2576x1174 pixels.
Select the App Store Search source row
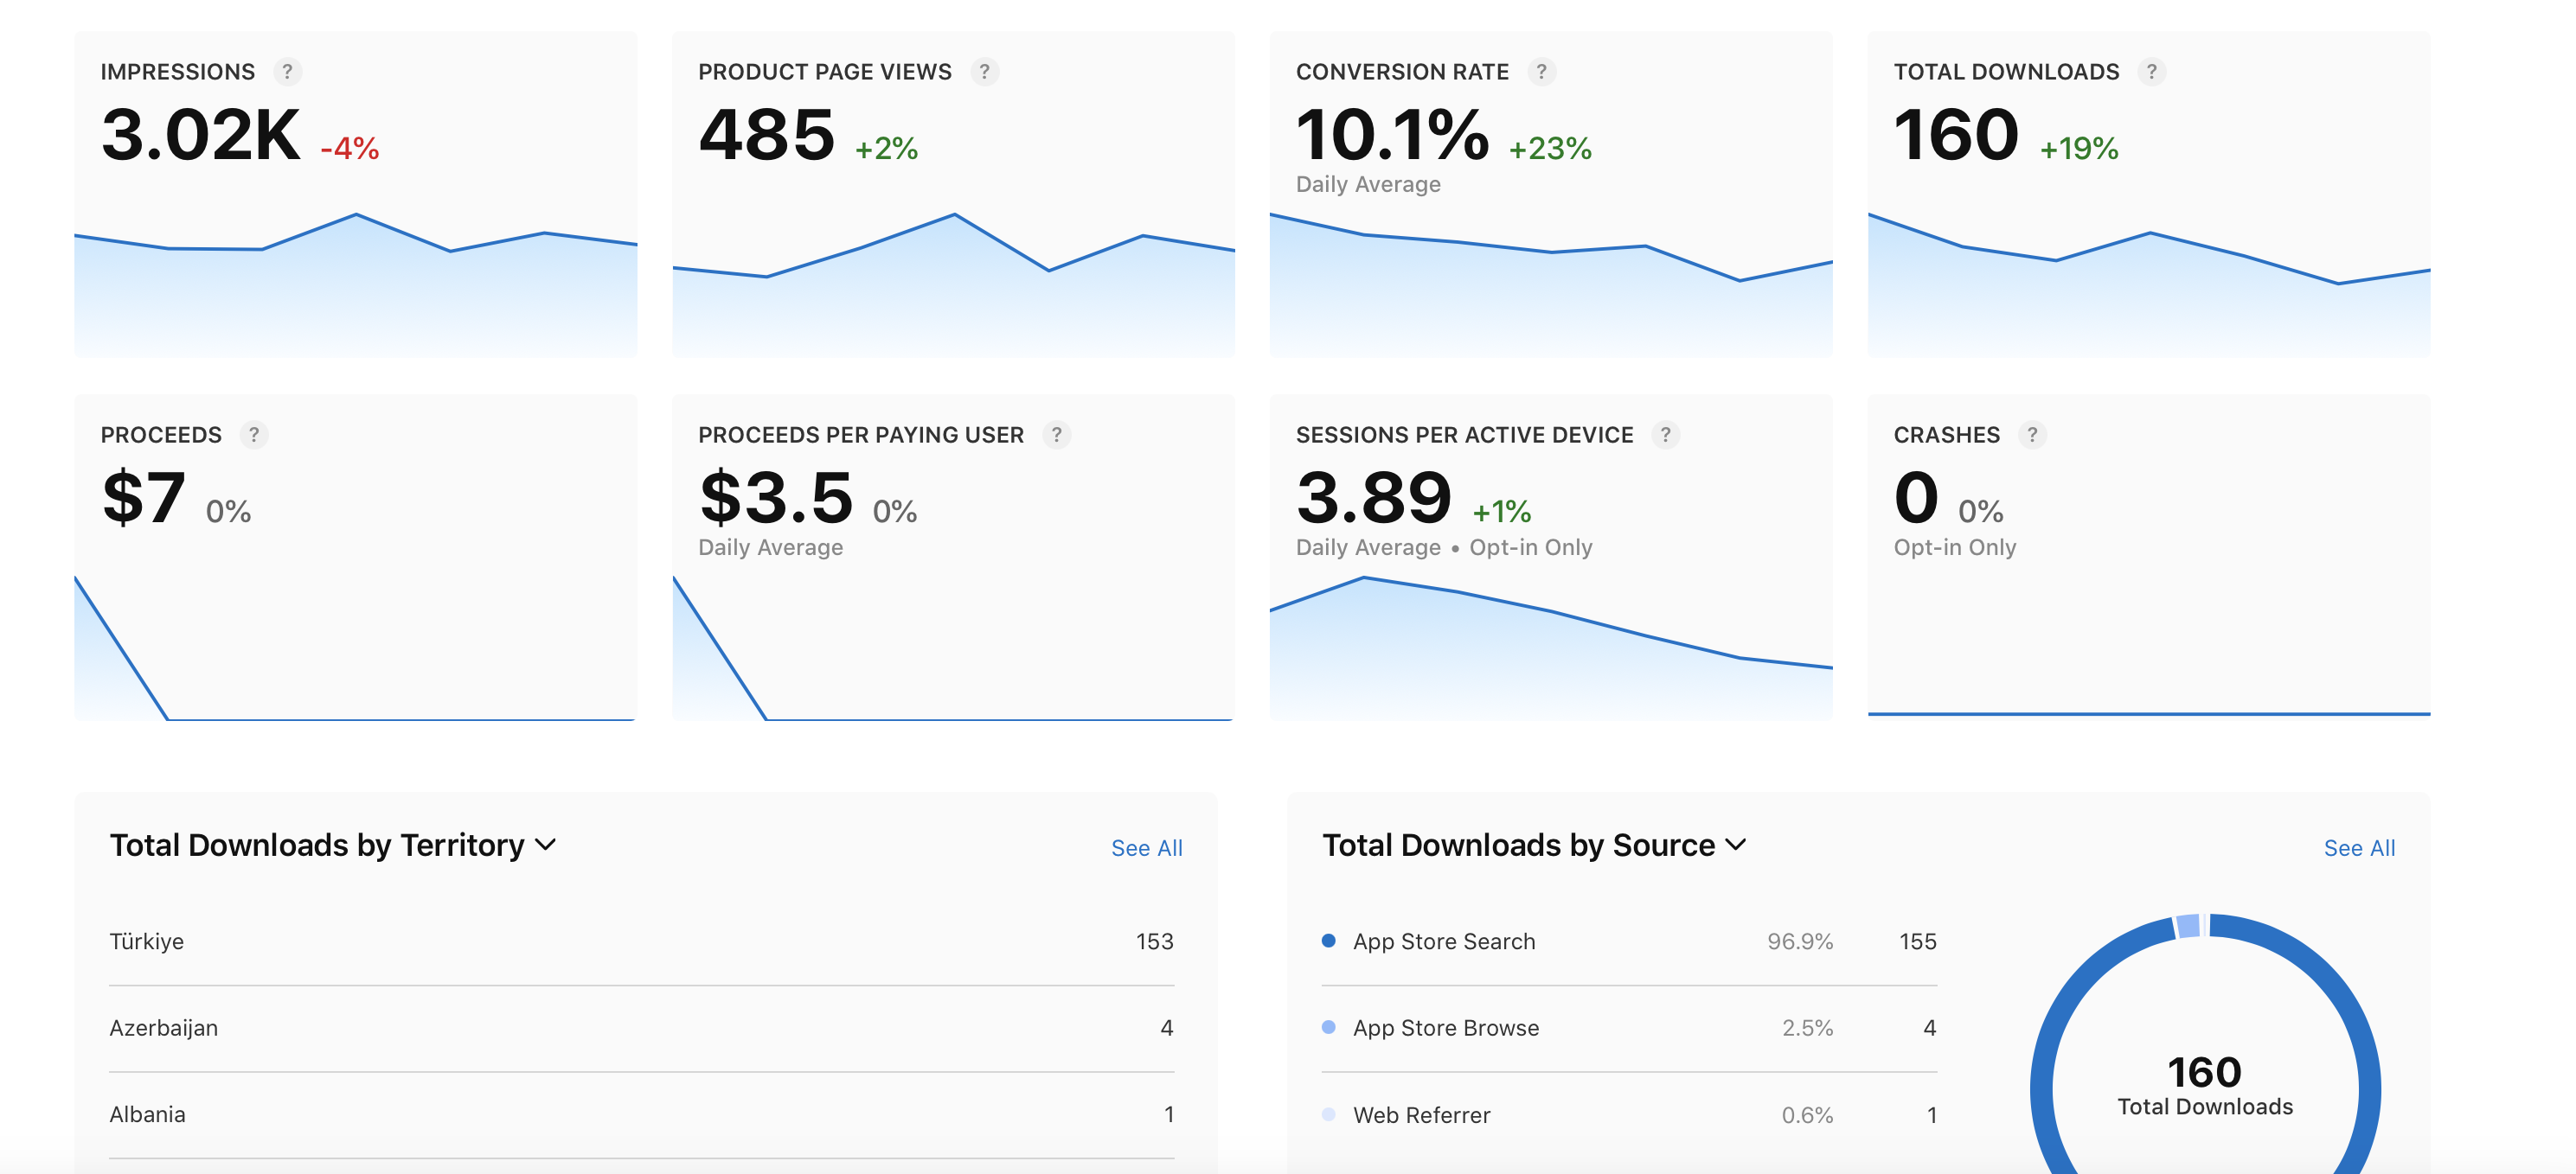click(x=1629, y=942)
